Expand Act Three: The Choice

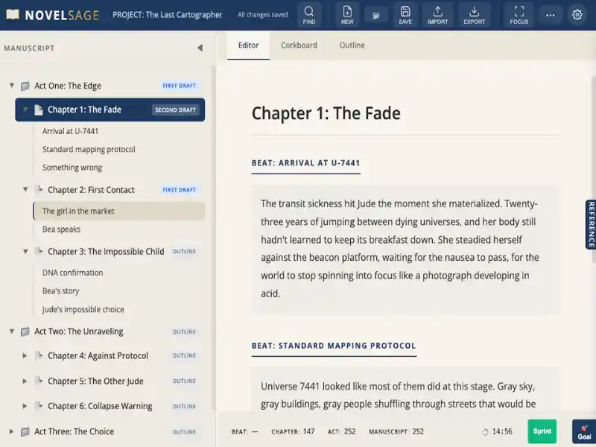(12, 431)
